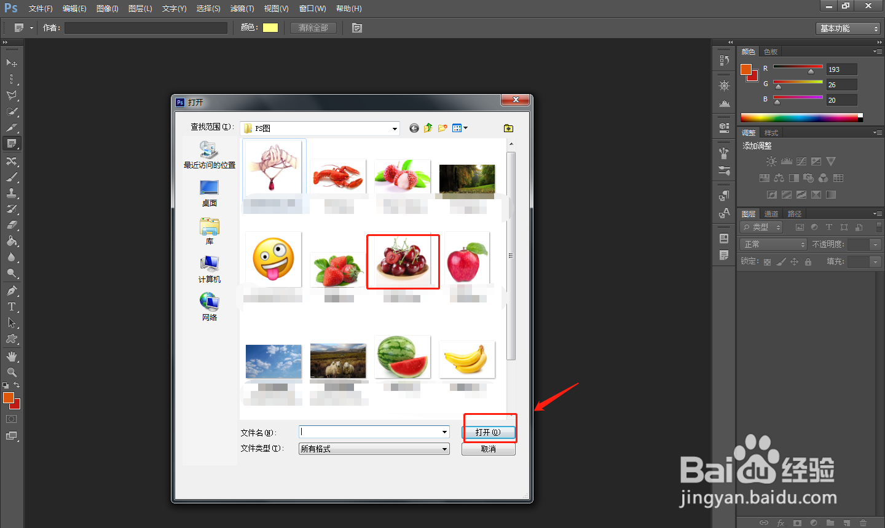Open the Color panel flyout menu
The width and height of the screenshot is (885, 528).
click(x=878, y=52)
